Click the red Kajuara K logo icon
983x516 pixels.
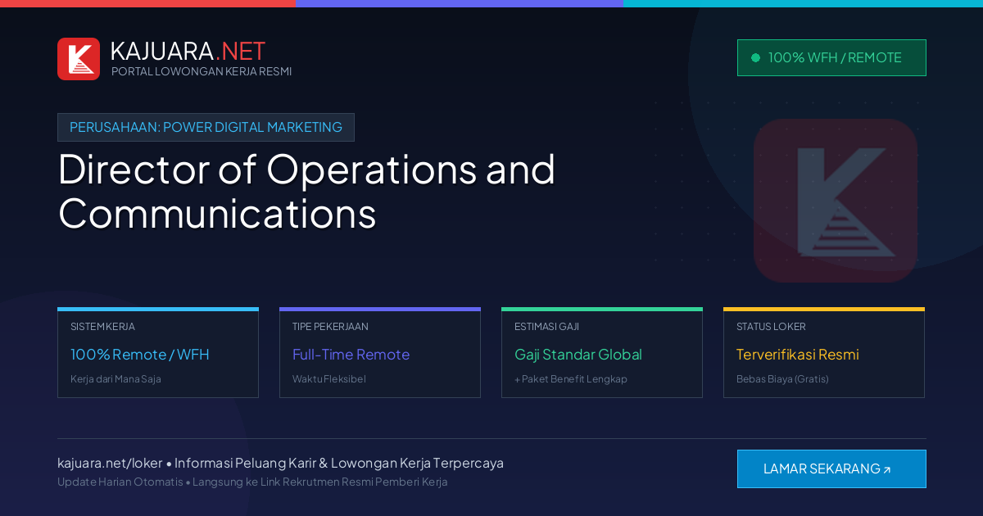click(x=79, y=59)
